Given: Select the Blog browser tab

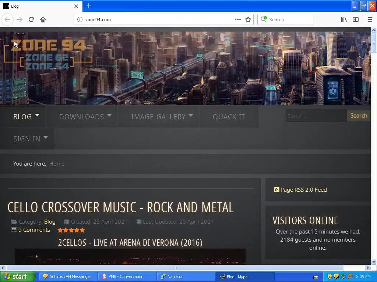Looking at the screenshot, I should pyautogui.click(x=41, y=6).
